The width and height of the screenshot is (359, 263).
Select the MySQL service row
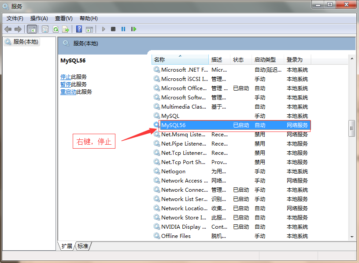(x=231, y=116)
